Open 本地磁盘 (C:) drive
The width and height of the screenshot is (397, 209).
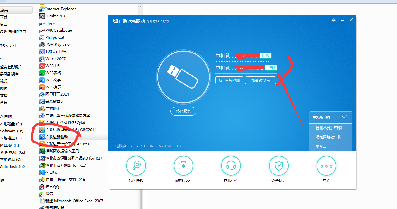click(11, 124)
